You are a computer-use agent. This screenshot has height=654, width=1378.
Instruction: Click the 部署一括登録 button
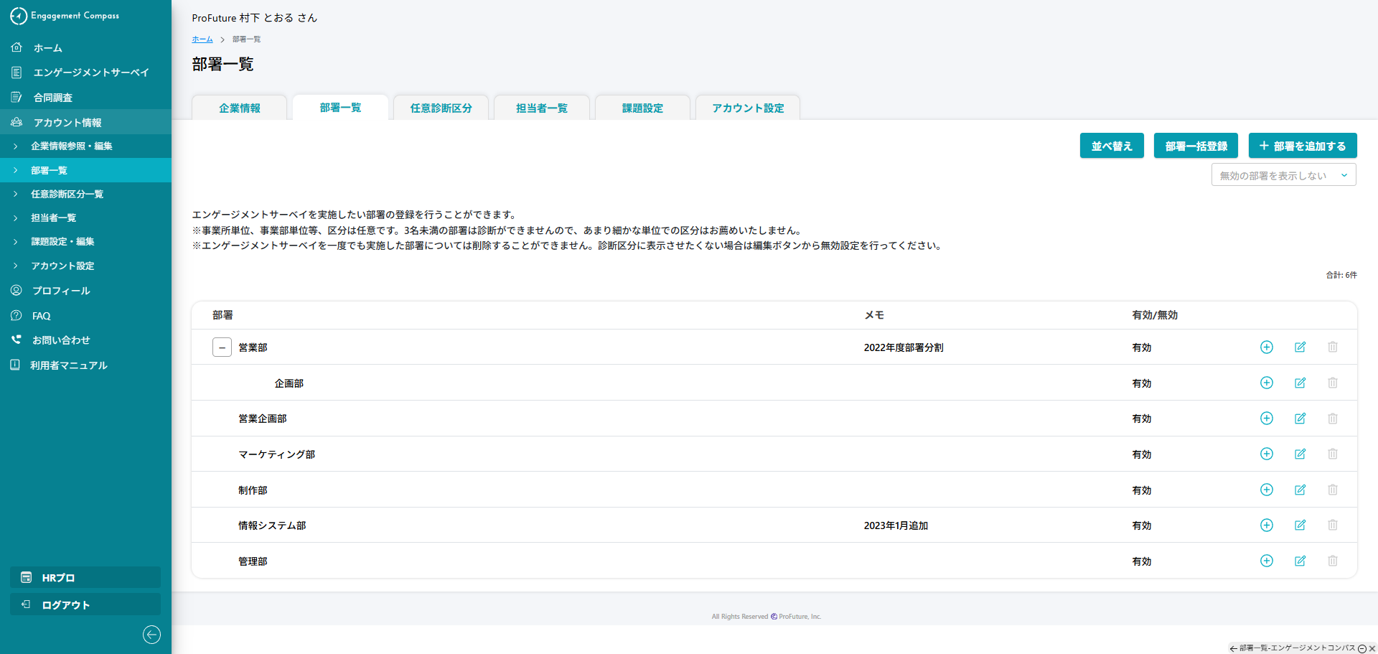point(1196,146)
